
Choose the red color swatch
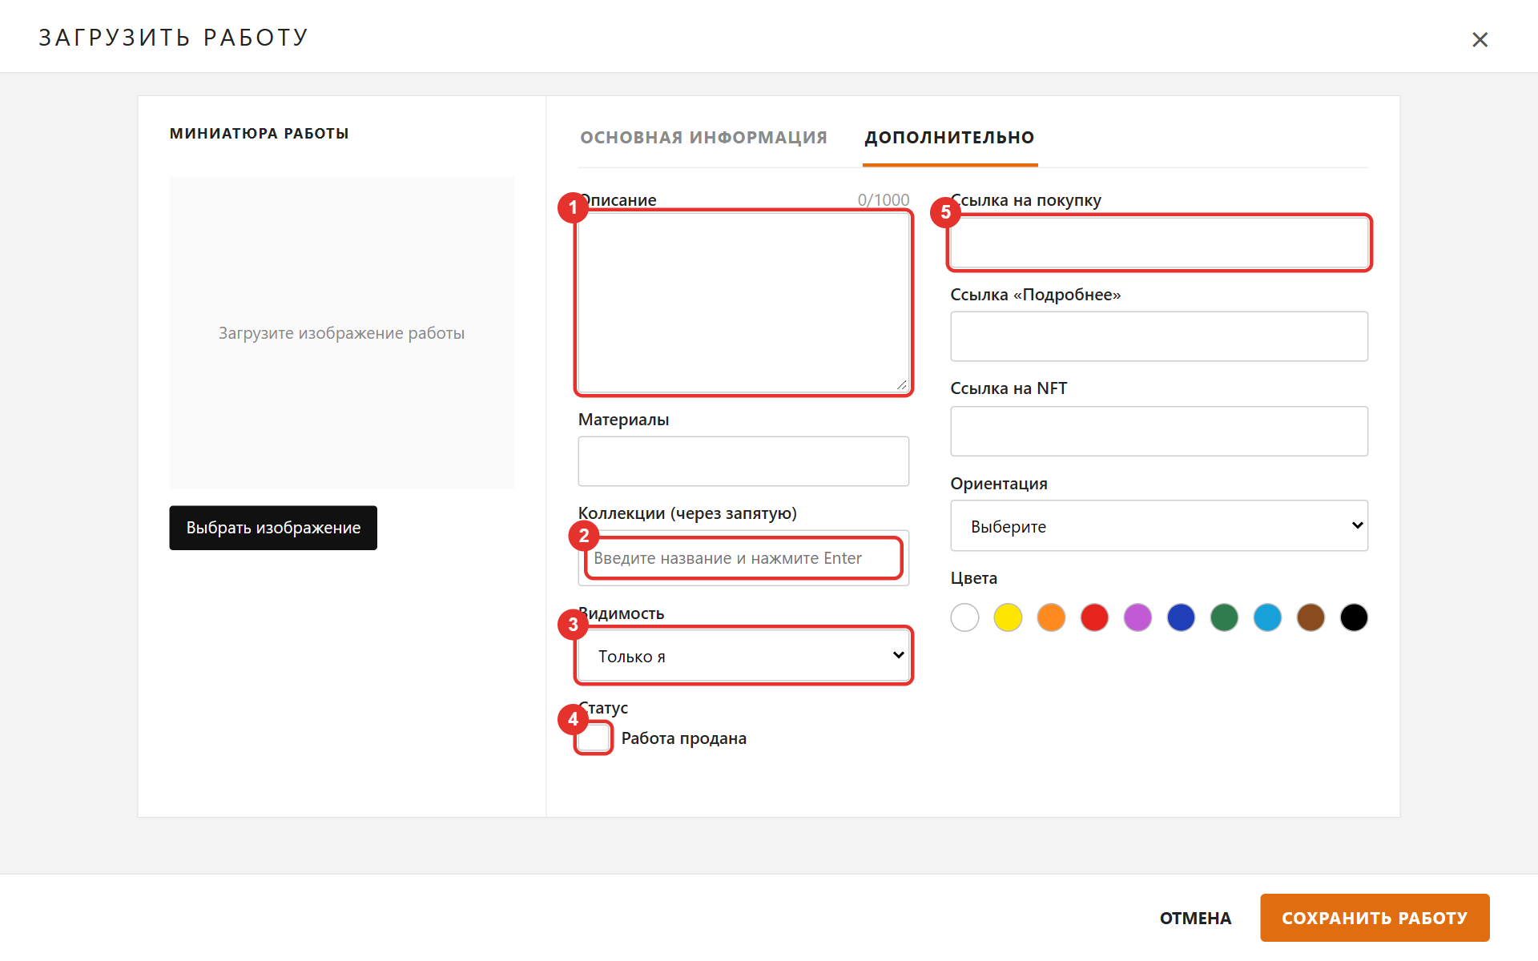click(x=1094, y=617)
